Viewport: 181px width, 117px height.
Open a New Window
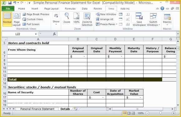point(106,14)
